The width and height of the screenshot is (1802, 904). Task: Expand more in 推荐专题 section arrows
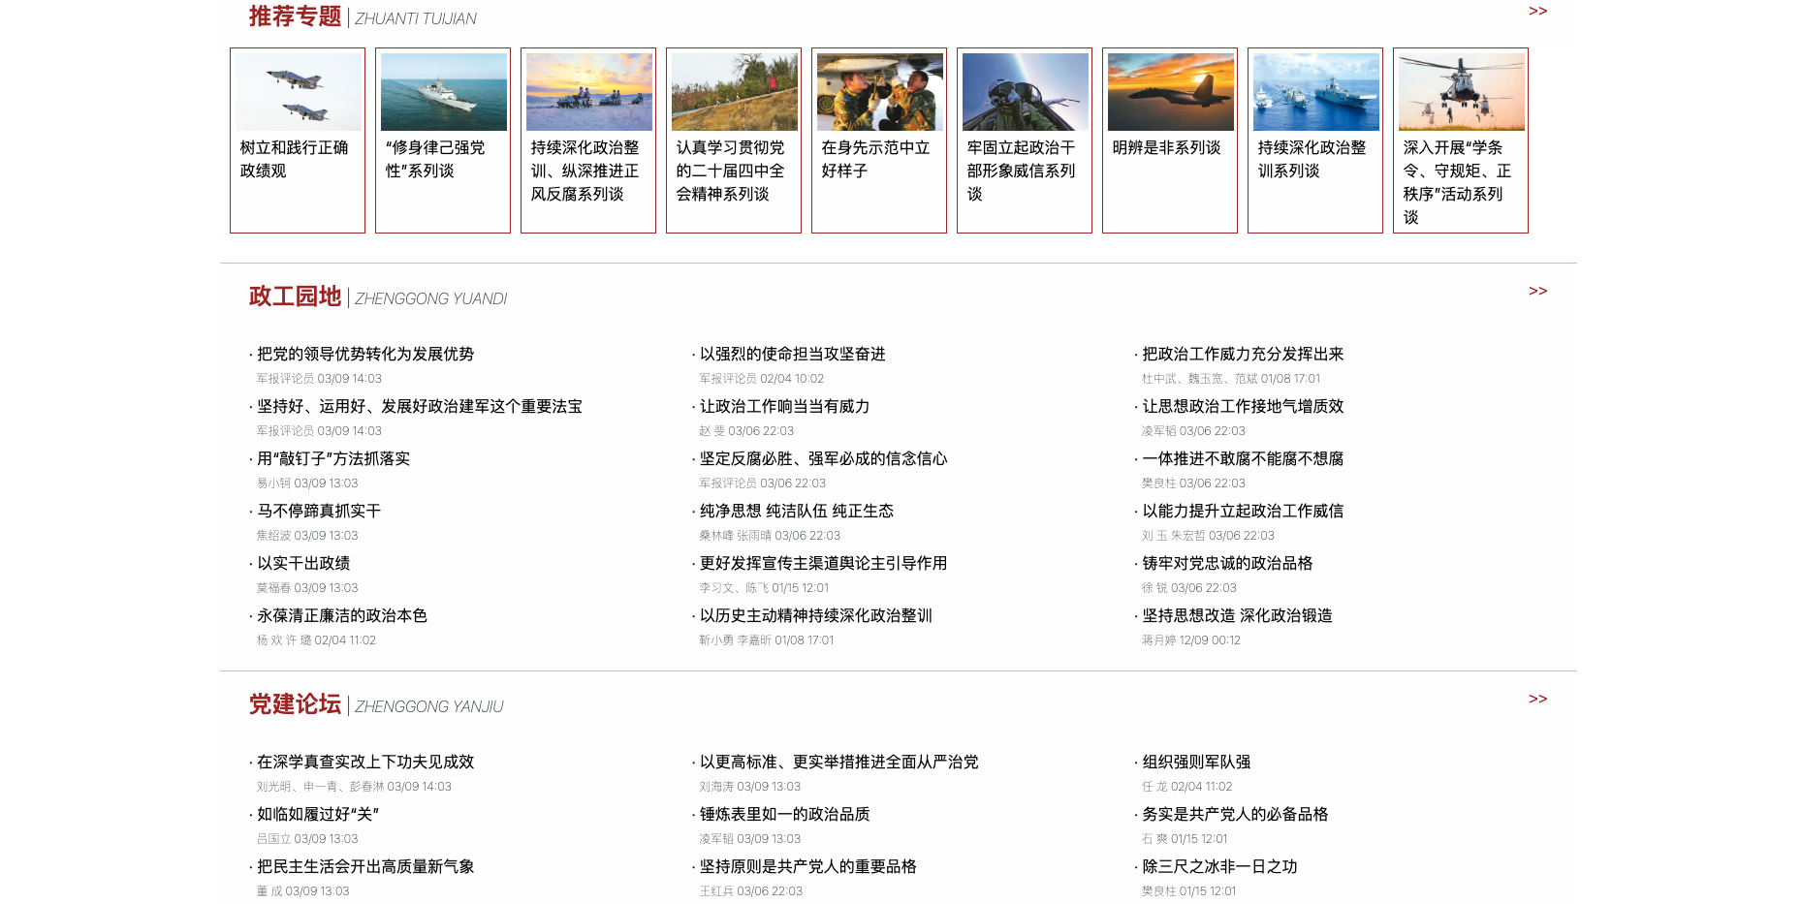tap(1537, 12)
